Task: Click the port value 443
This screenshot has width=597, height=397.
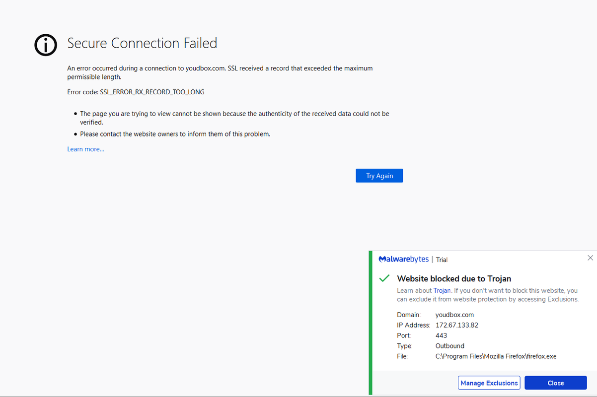Action: (x=441, y=335)
